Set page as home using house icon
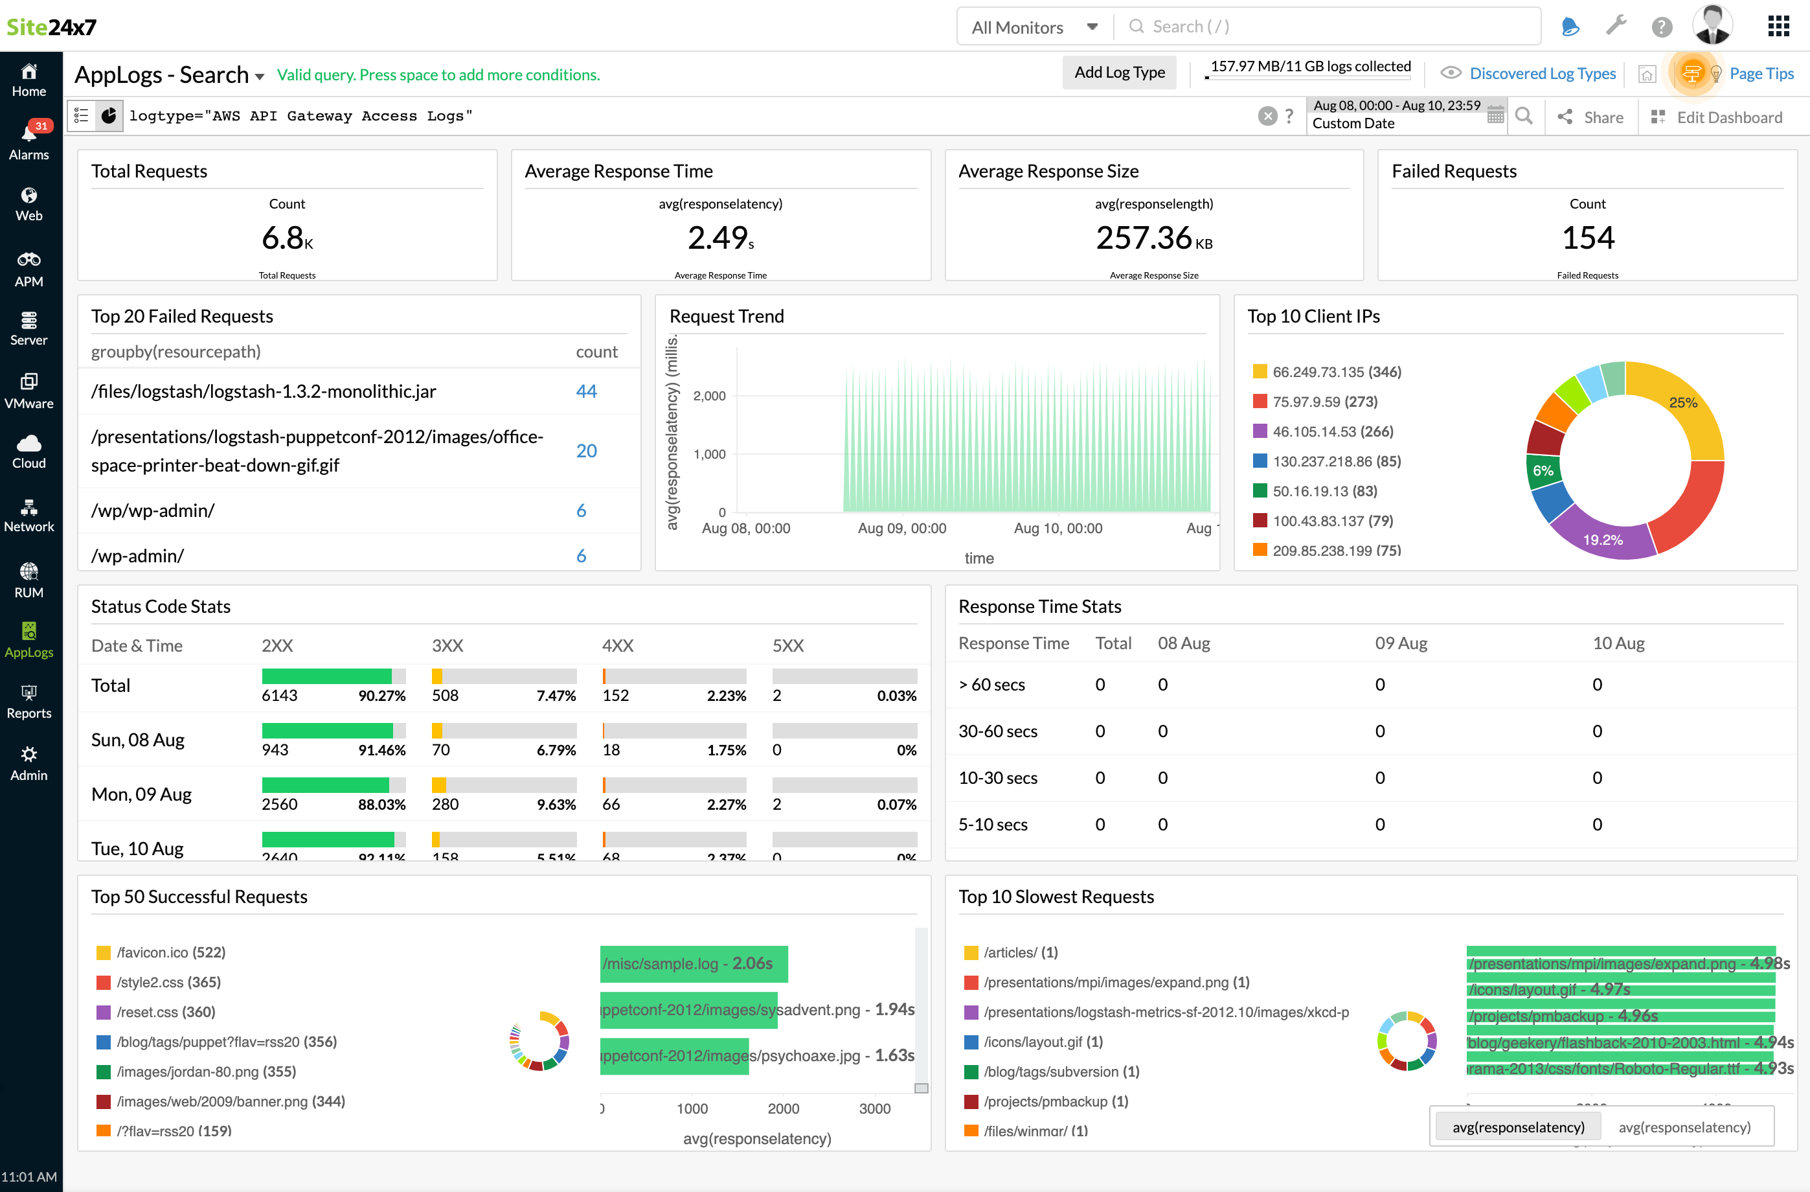This screenshot has width=1810, height=1192. [1647, 74]
